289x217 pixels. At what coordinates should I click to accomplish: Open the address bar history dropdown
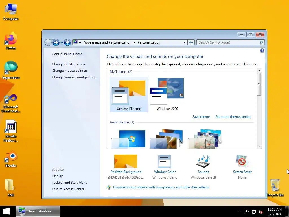point(185,42)
